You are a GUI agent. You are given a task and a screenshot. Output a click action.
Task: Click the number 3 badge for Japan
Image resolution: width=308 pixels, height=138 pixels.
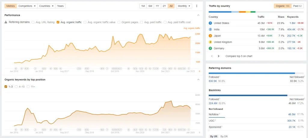(210, 36)
